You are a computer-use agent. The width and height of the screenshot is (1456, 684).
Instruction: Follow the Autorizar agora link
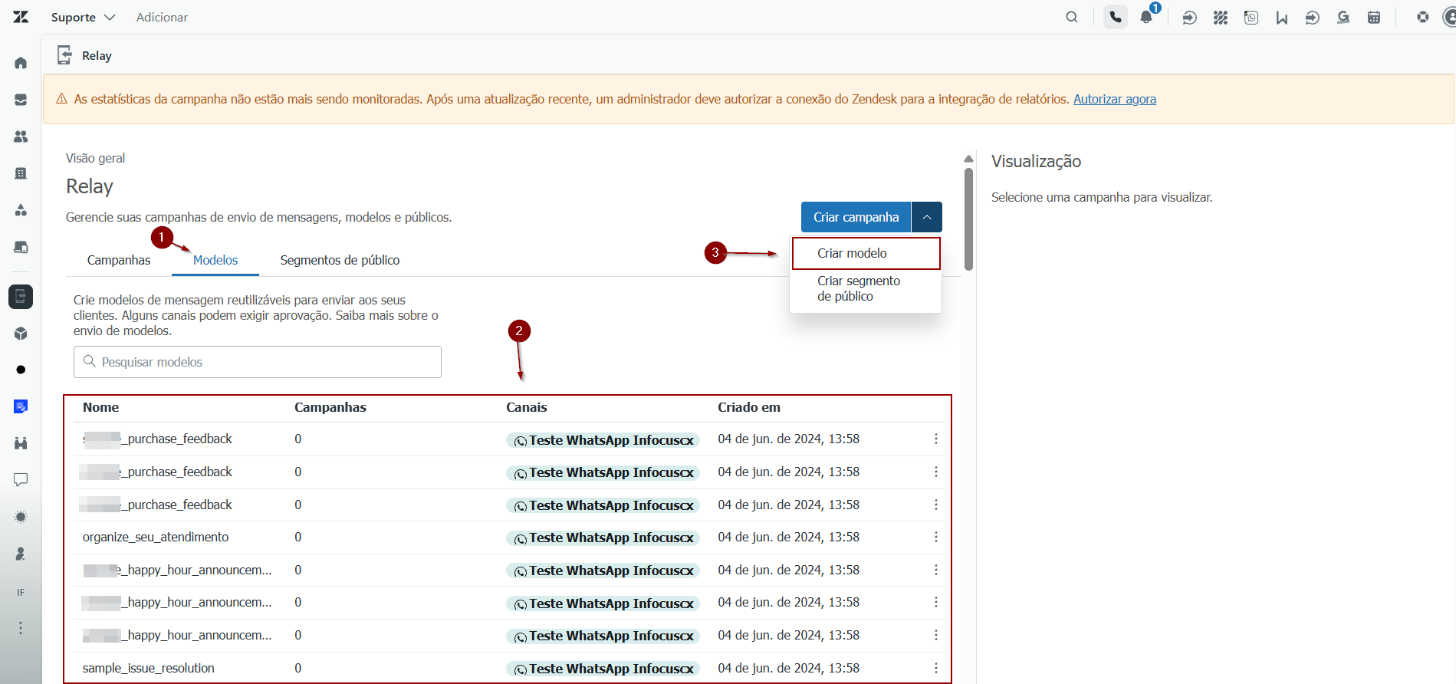click(1115, 99)
